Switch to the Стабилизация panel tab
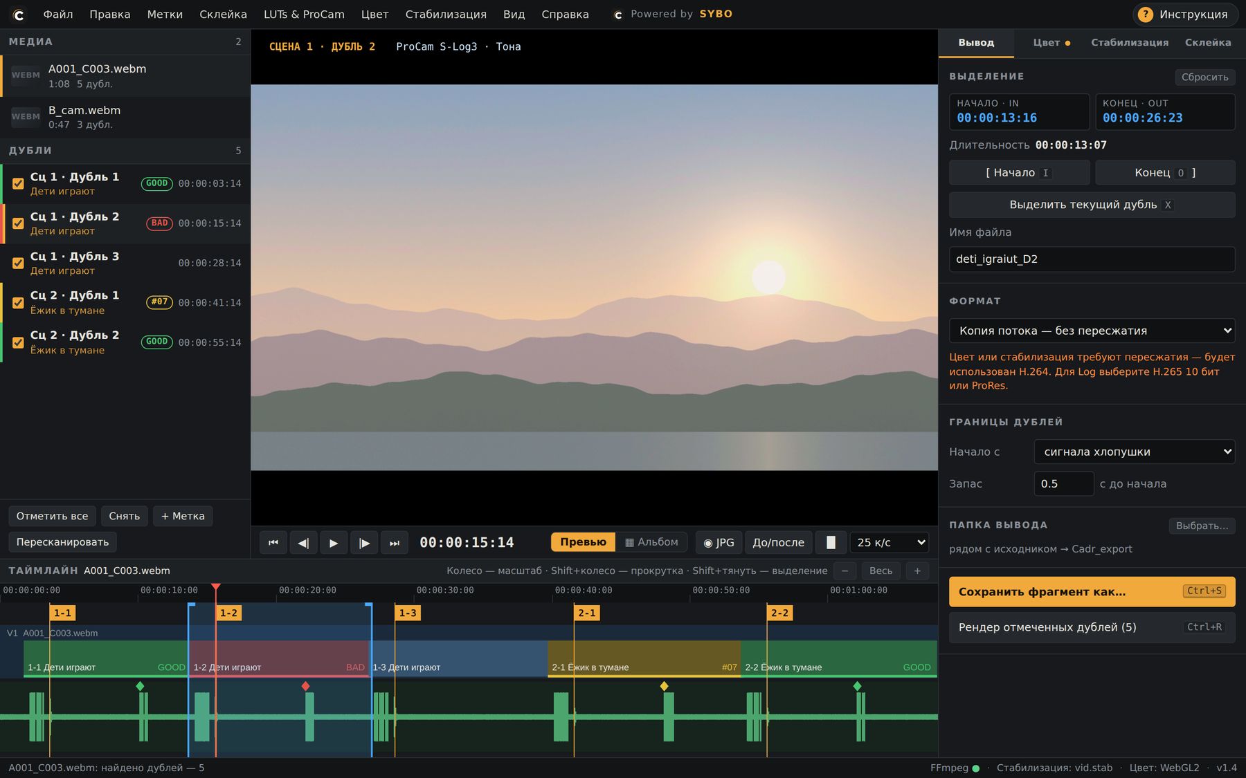 (1130, 43)
